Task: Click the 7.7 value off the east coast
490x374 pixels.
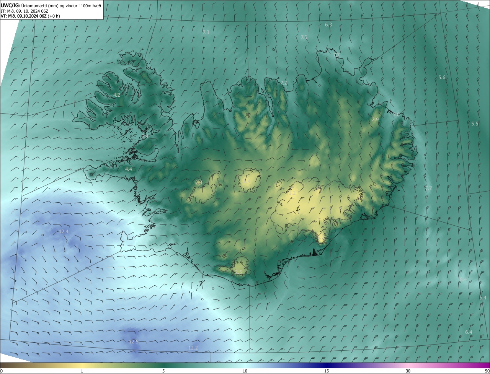Action: pyautogui.click(x=428, y=189)
